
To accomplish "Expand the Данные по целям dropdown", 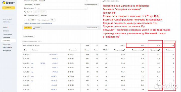I will (x=62, y=8).
